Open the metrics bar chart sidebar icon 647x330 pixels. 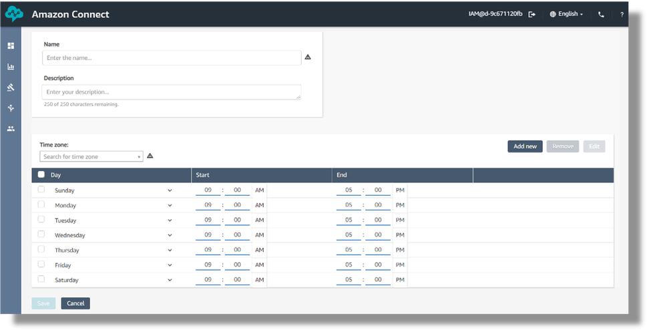[11, 67]
